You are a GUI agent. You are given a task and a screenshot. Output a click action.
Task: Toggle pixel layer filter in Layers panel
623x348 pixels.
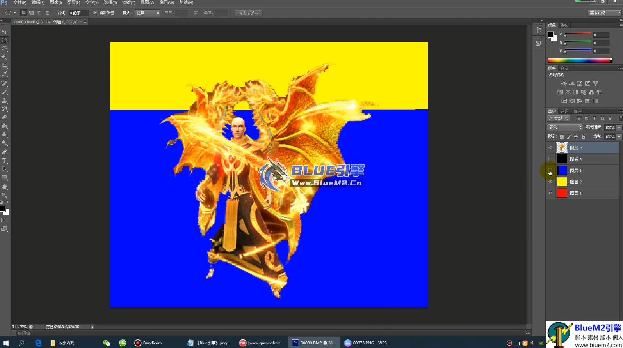(579, 118)
